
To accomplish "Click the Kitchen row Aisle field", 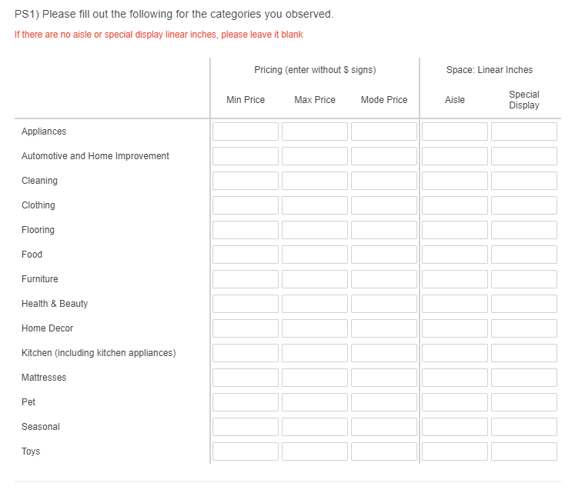I will tap(454, 353).
